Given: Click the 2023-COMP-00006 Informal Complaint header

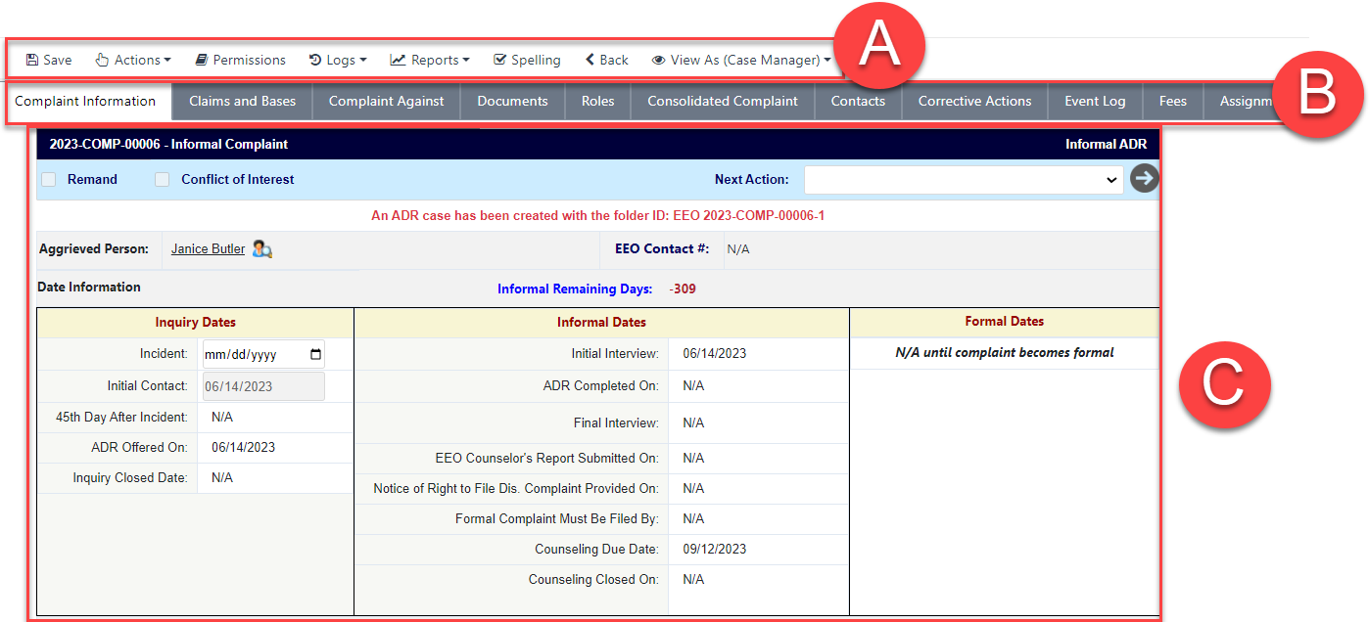Looking at the screenshot, I should [x=168, y=145].
